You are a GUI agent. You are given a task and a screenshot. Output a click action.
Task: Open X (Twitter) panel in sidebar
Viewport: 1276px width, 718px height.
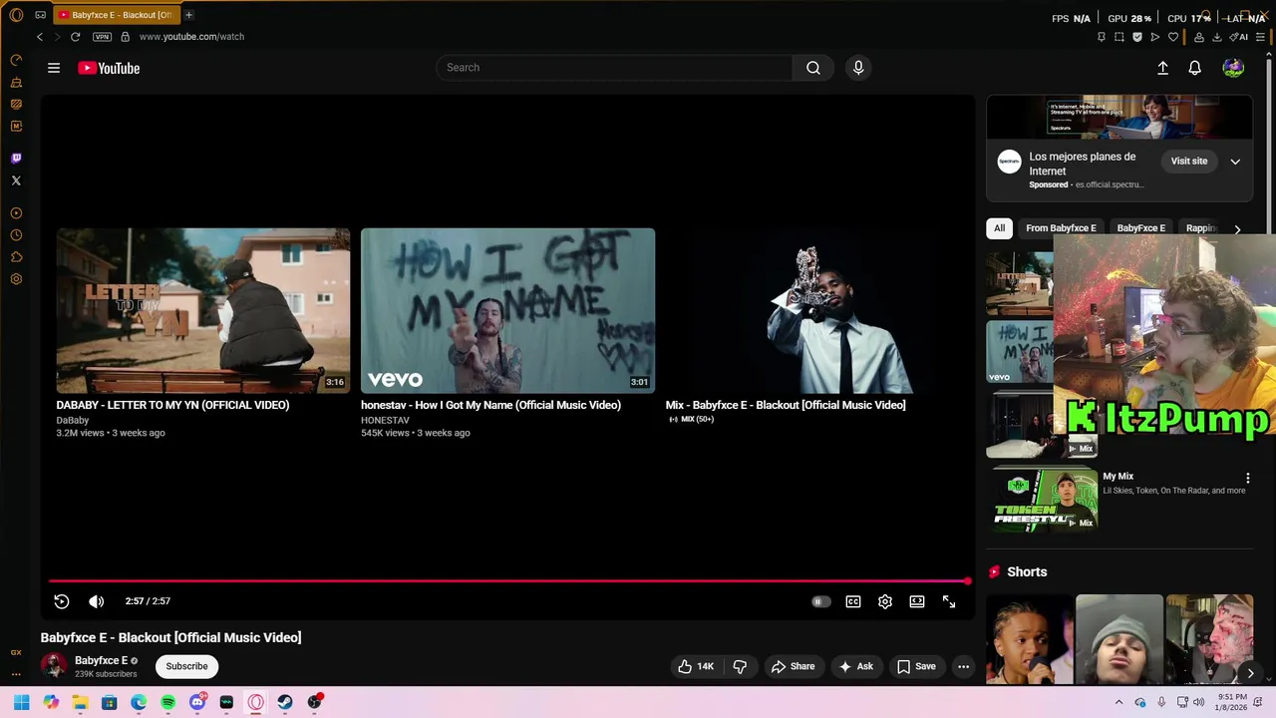(x=16, y=180)
